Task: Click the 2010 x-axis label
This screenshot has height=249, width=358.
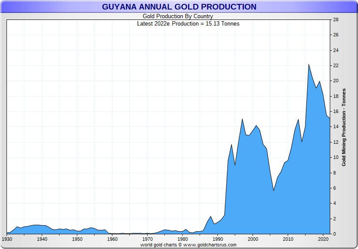Action: (x=288, y=239)
